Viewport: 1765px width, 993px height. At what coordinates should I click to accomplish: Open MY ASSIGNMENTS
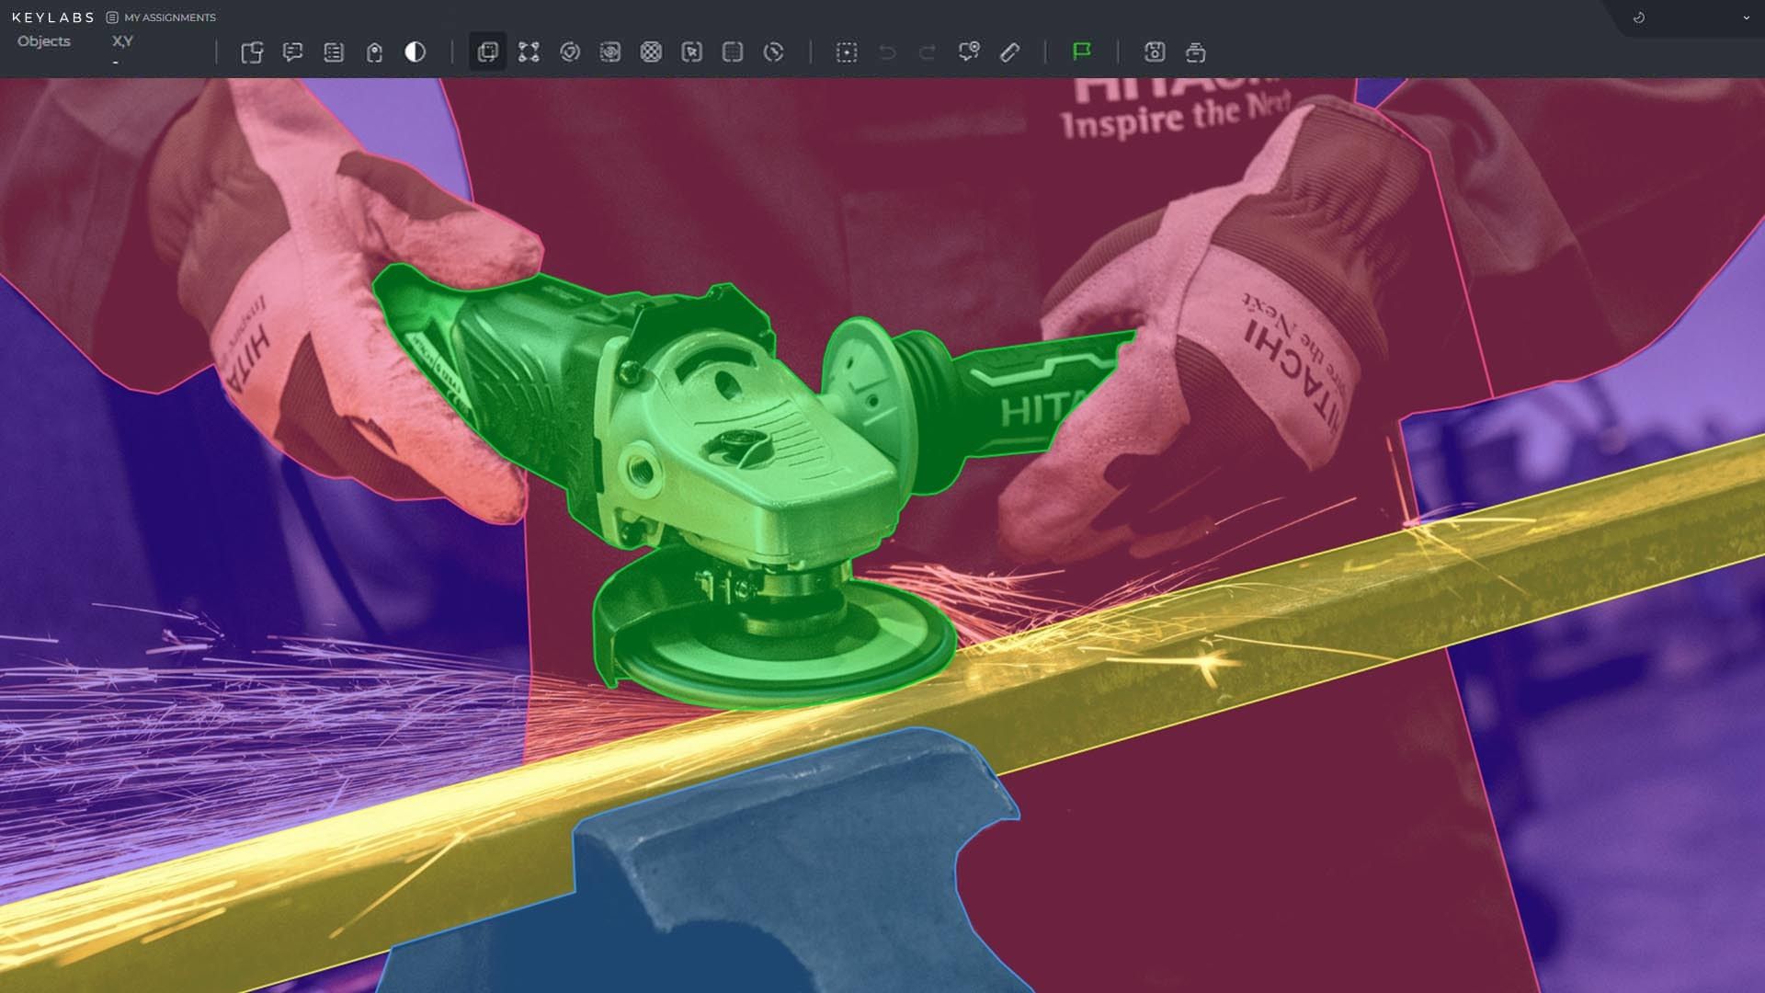169,17
